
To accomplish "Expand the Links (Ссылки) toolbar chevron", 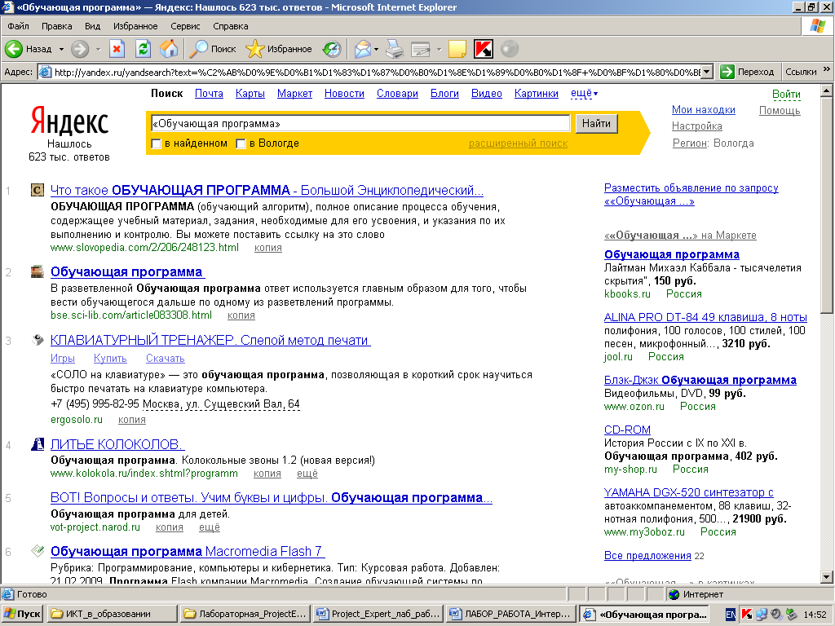I will (827, 69).
